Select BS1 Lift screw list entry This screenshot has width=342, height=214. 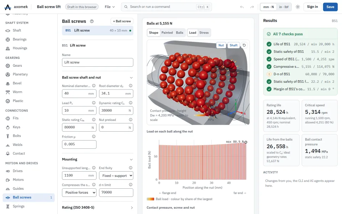click(x=98, y=31)
